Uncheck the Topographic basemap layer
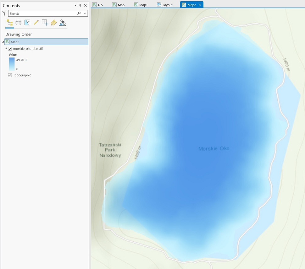The width and height of the screenshot is (305, 269). click(10, 75)
